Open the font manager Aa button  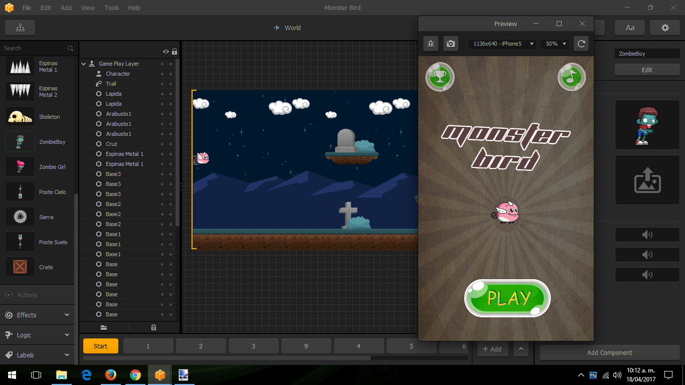[x=630, y=28]
